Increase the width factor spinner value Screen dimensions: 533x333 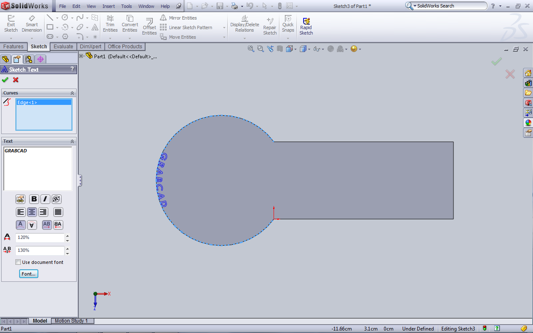point(67,236)
